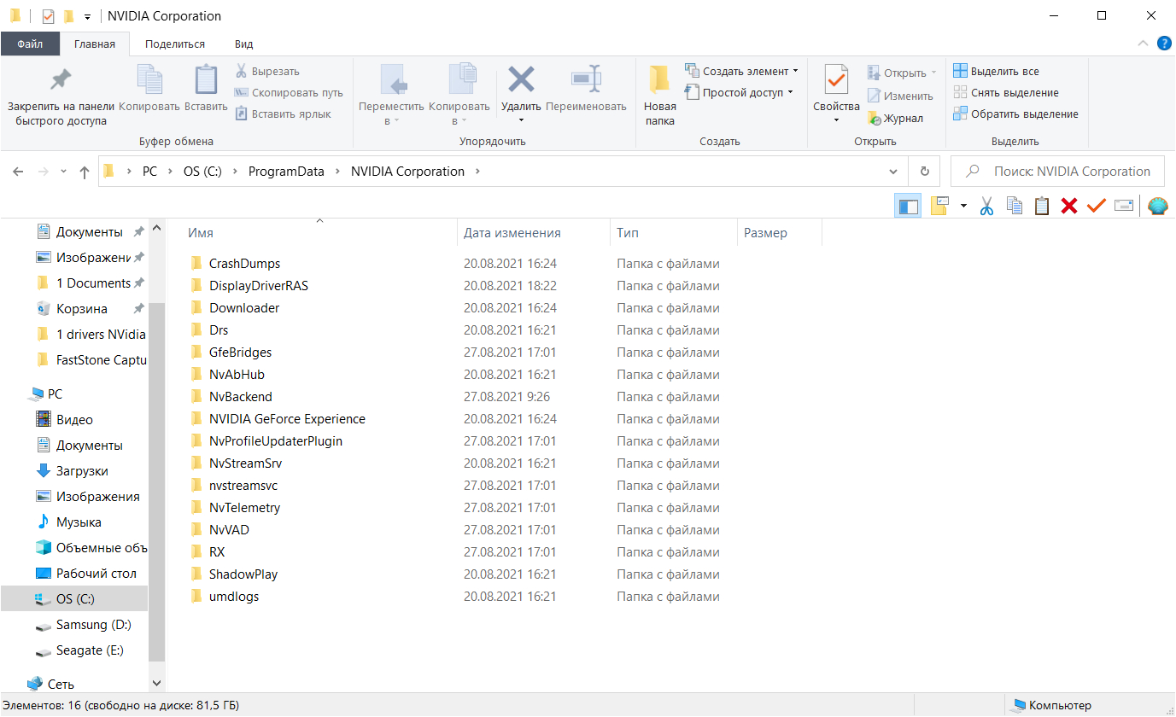Click the large Свойства icon in the ribbon
The height and width of the screenshot is (717, 1176).
tap(836, 80)
